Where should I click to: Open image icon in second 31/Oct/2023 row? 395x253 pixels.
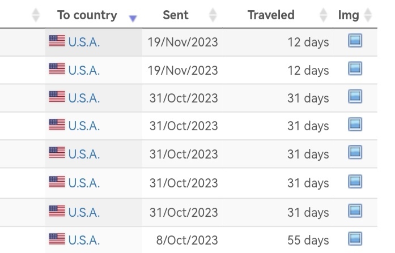tap(355, 125)
